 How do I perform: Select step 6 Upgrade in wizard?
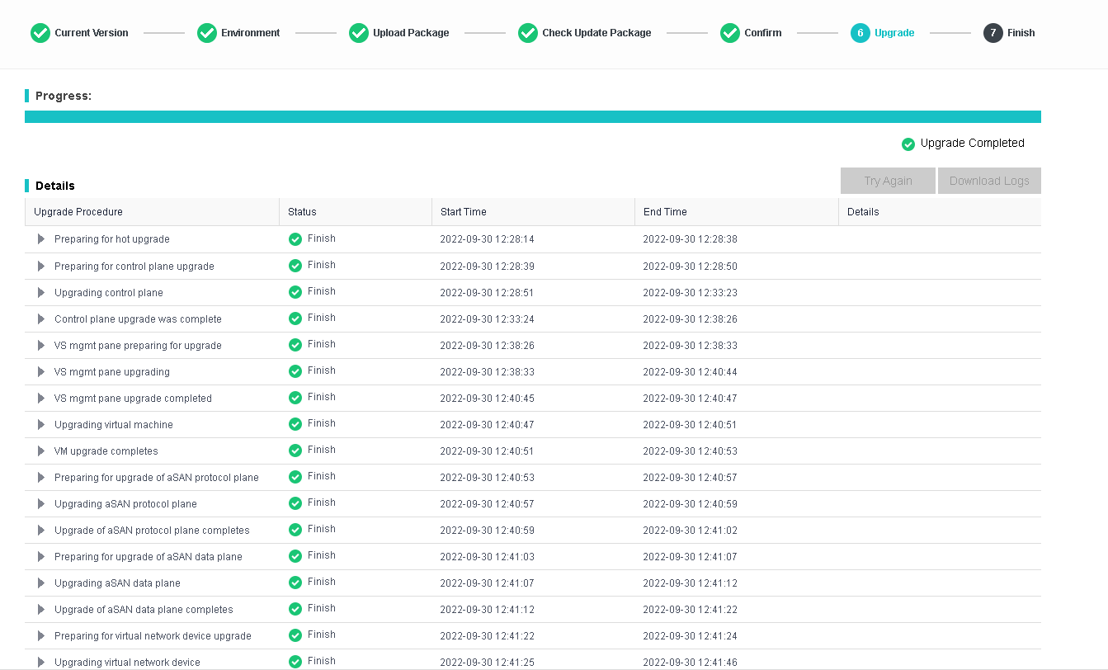click(x=860, y=33)
